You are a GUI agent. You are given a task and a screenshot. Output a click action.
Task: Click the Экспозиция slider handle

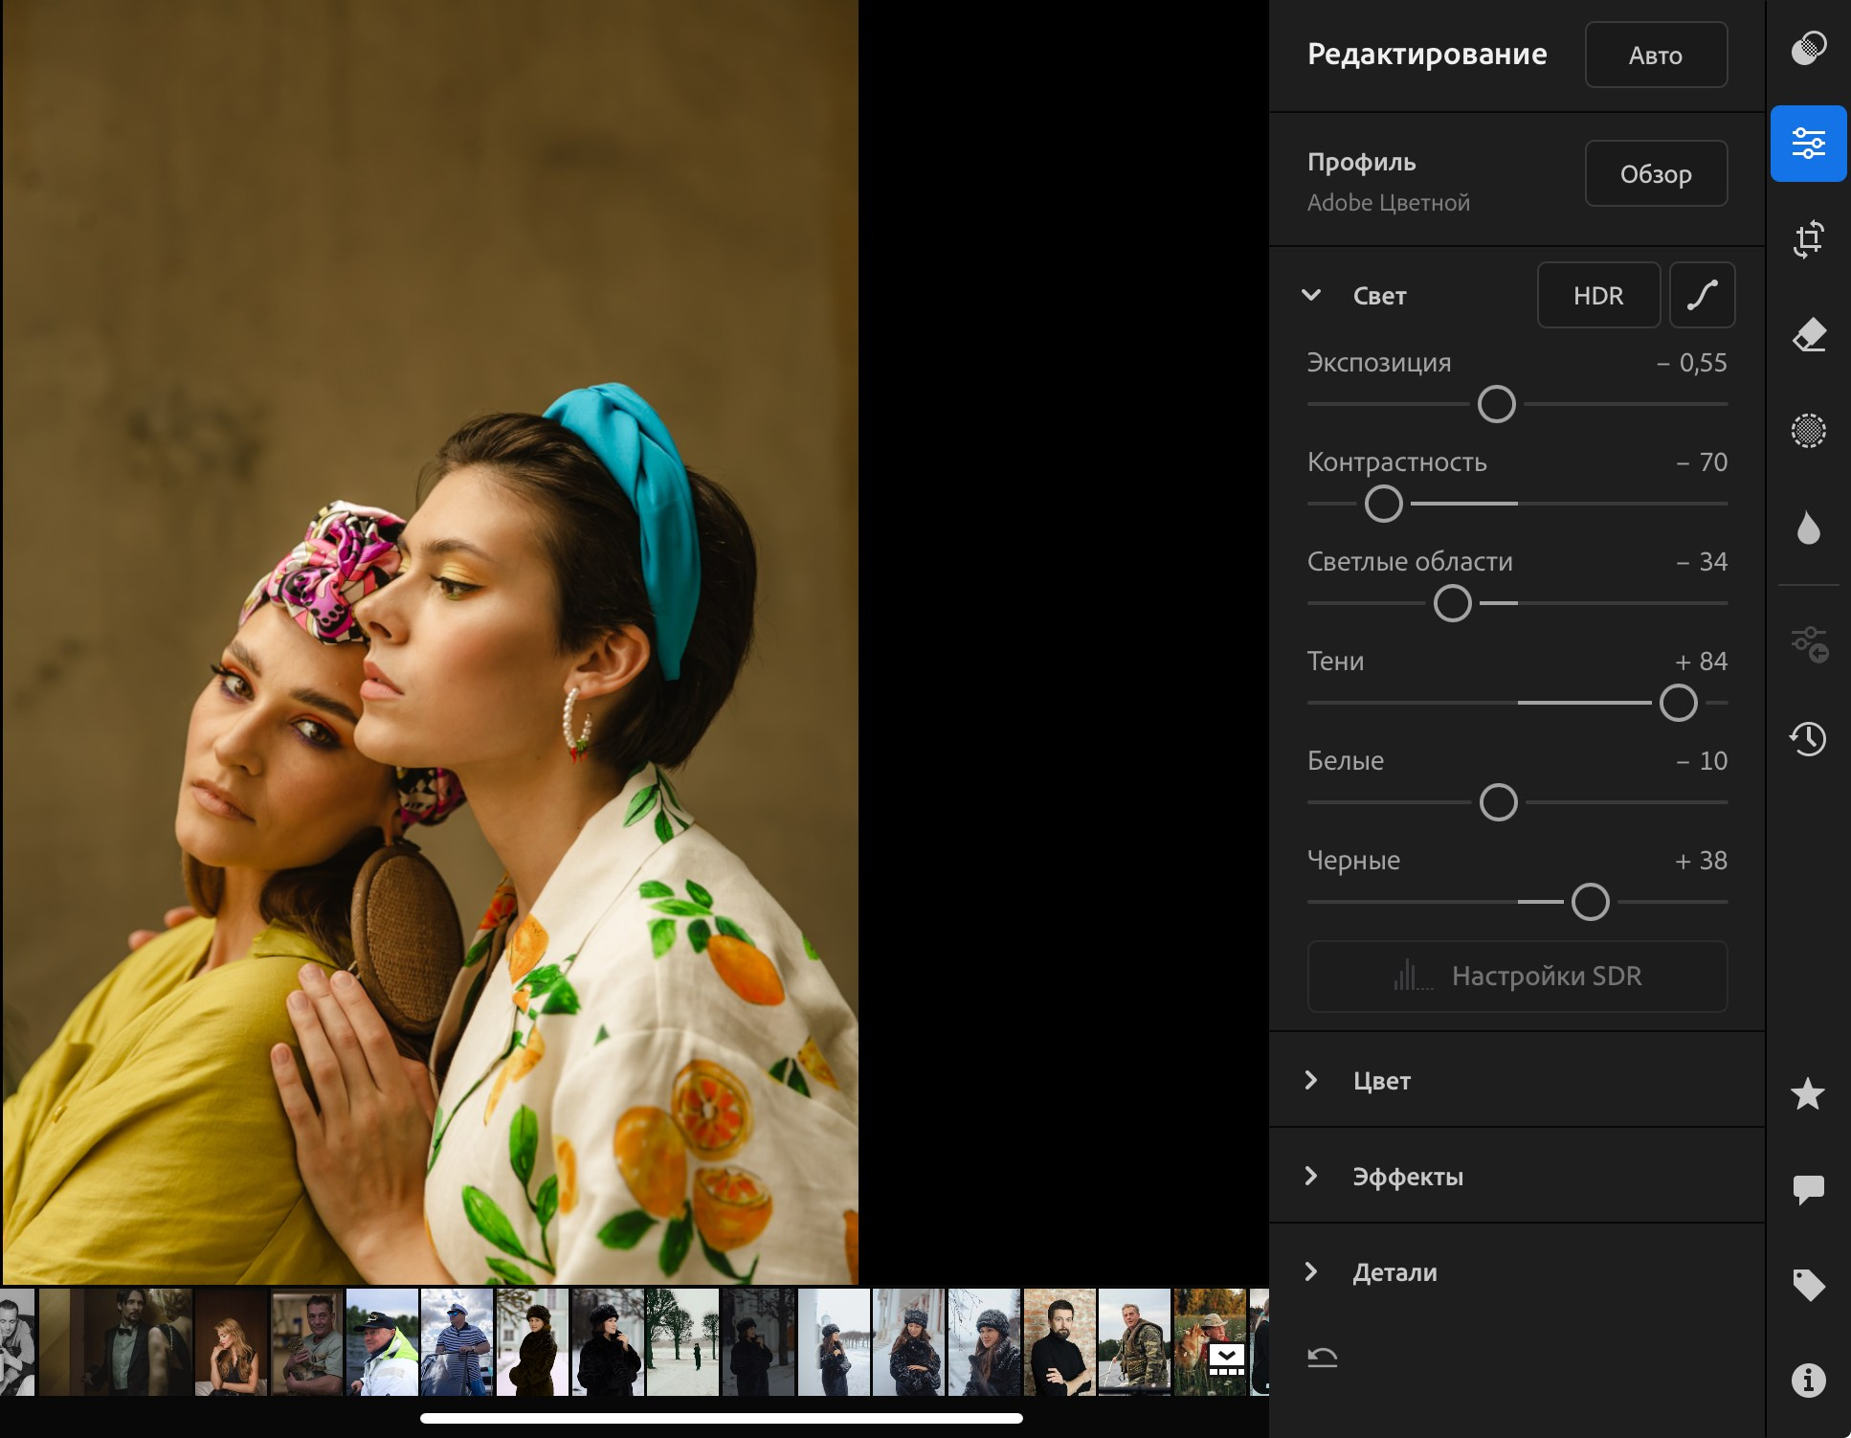1496,404
